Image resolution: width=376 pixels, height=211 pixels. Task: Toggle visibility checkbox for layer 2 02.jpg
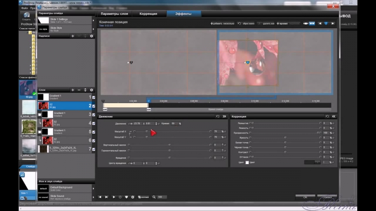pos(94,106)
